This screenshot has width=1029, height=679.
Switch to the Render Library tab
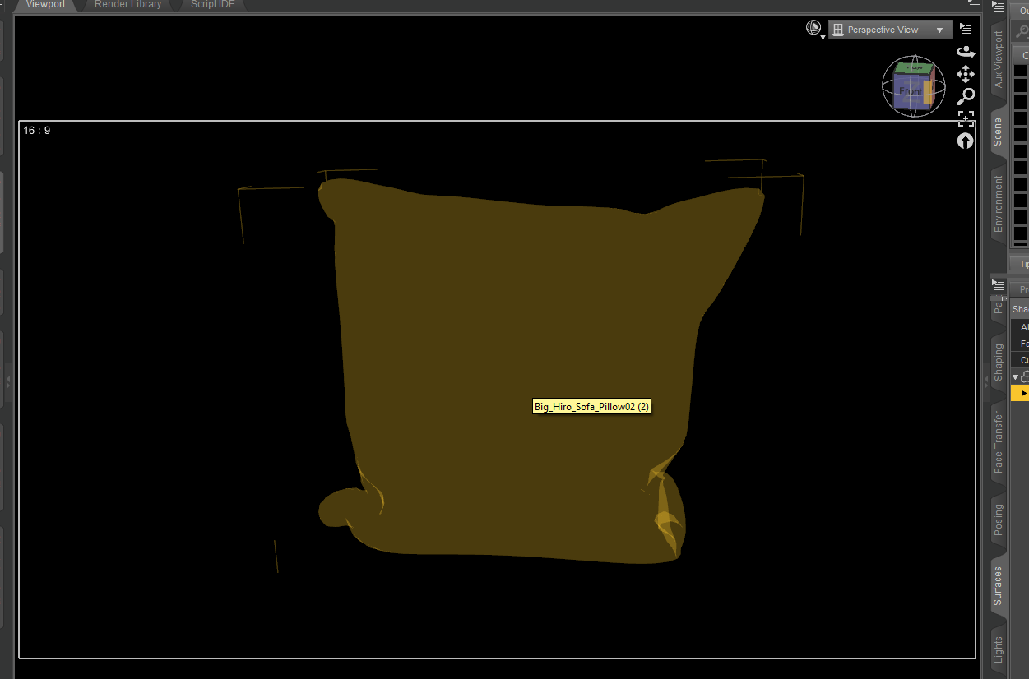pyautogui.click(x=127, y=5)
